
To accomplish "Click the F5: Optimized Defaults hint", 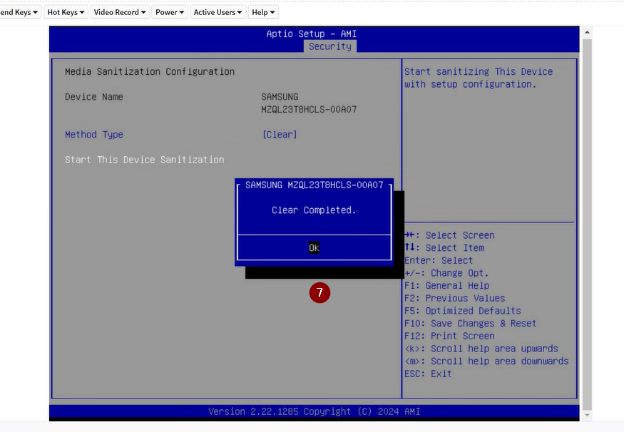I will pos(462,311).
